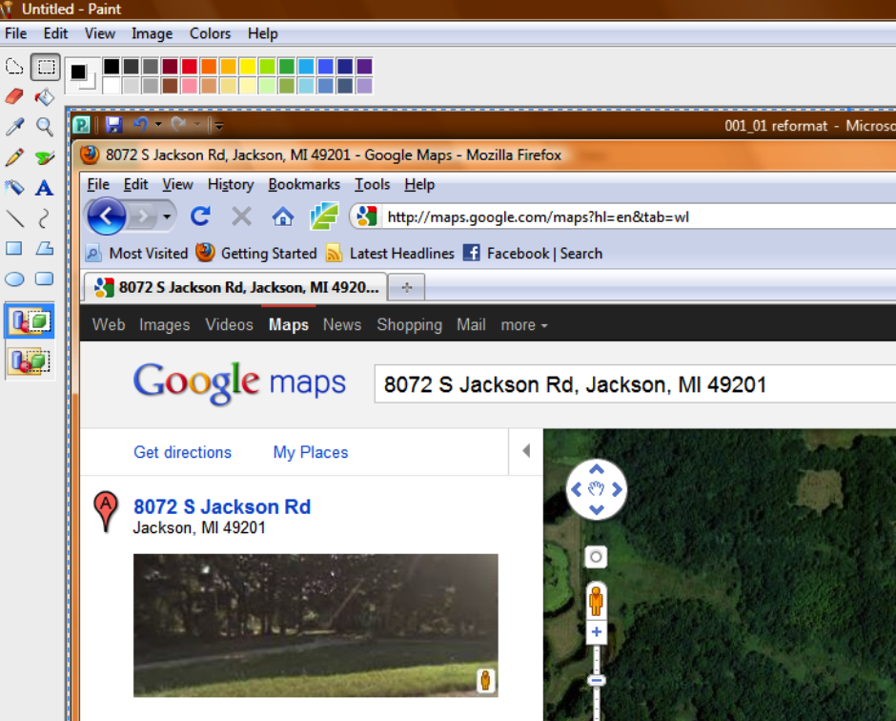Select the Pencil tool

(13, 157)
